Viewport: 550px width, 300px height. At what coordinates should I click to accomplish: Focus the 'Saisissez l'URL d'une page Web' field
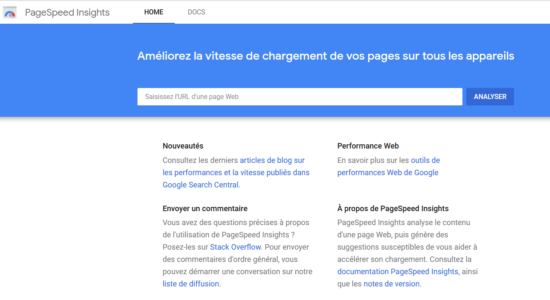tap(300, 96)
